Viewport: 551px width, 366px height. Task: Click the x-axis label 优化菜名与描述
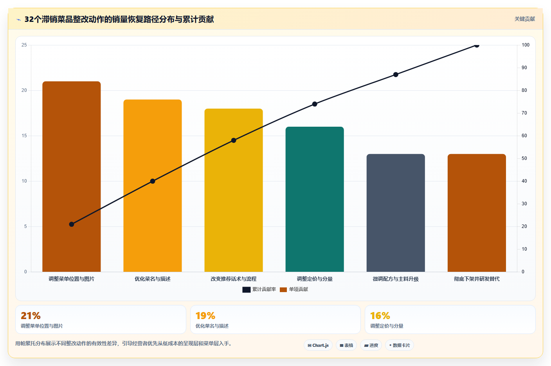click(x=153, y=279)
